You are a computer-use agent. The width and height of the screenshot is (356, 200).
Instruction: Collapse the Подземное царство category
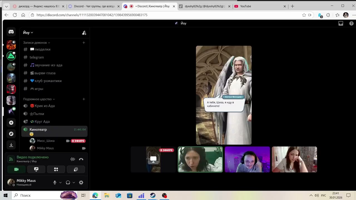coord(39,99)
